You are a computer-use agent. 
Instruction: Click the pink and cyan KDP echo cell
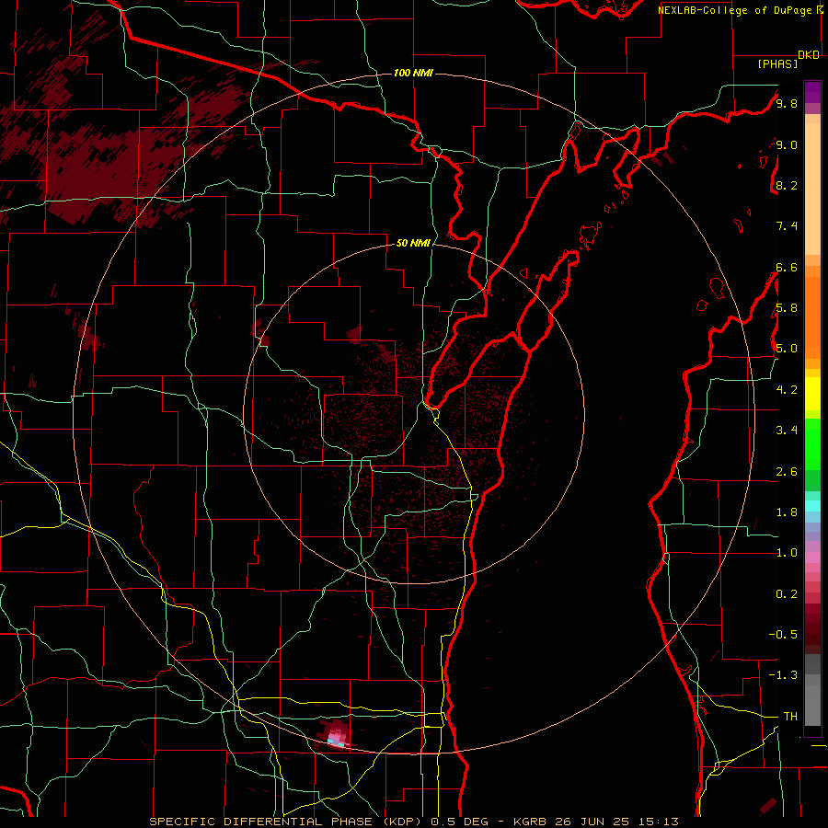pyautogui.click(x=336, y=734)
